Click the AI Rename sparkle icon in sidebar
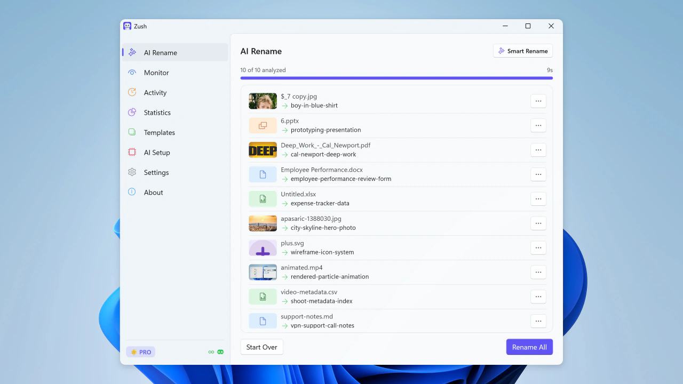683x384 pixels. 132,52
